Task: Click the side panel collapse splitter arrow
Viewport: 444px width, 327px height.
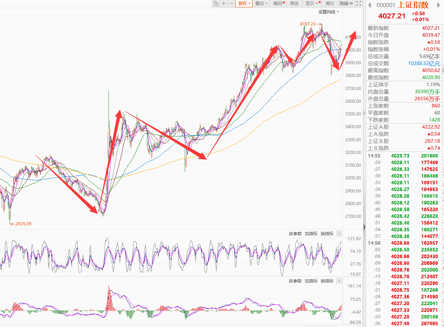Action: (364, 227)
